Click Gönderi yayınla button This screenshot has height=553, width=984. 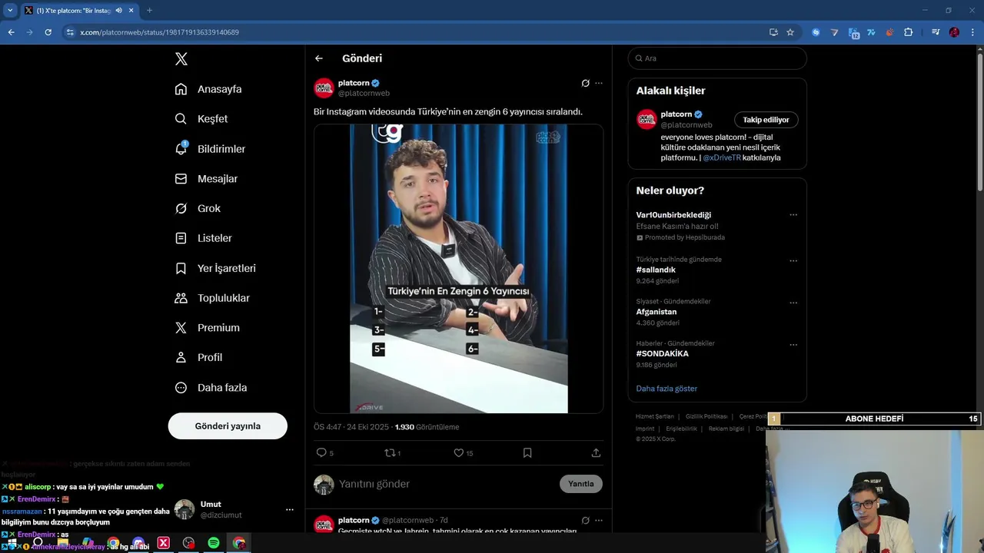pos(228,426)
